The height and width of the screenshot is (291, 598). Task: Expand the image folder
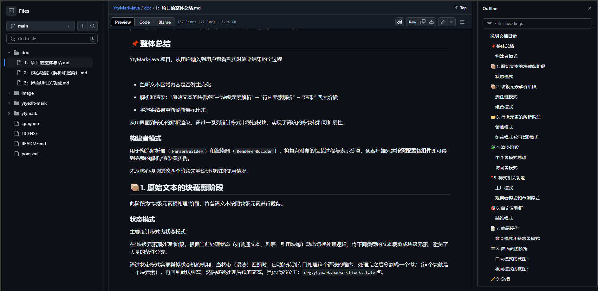9,93
